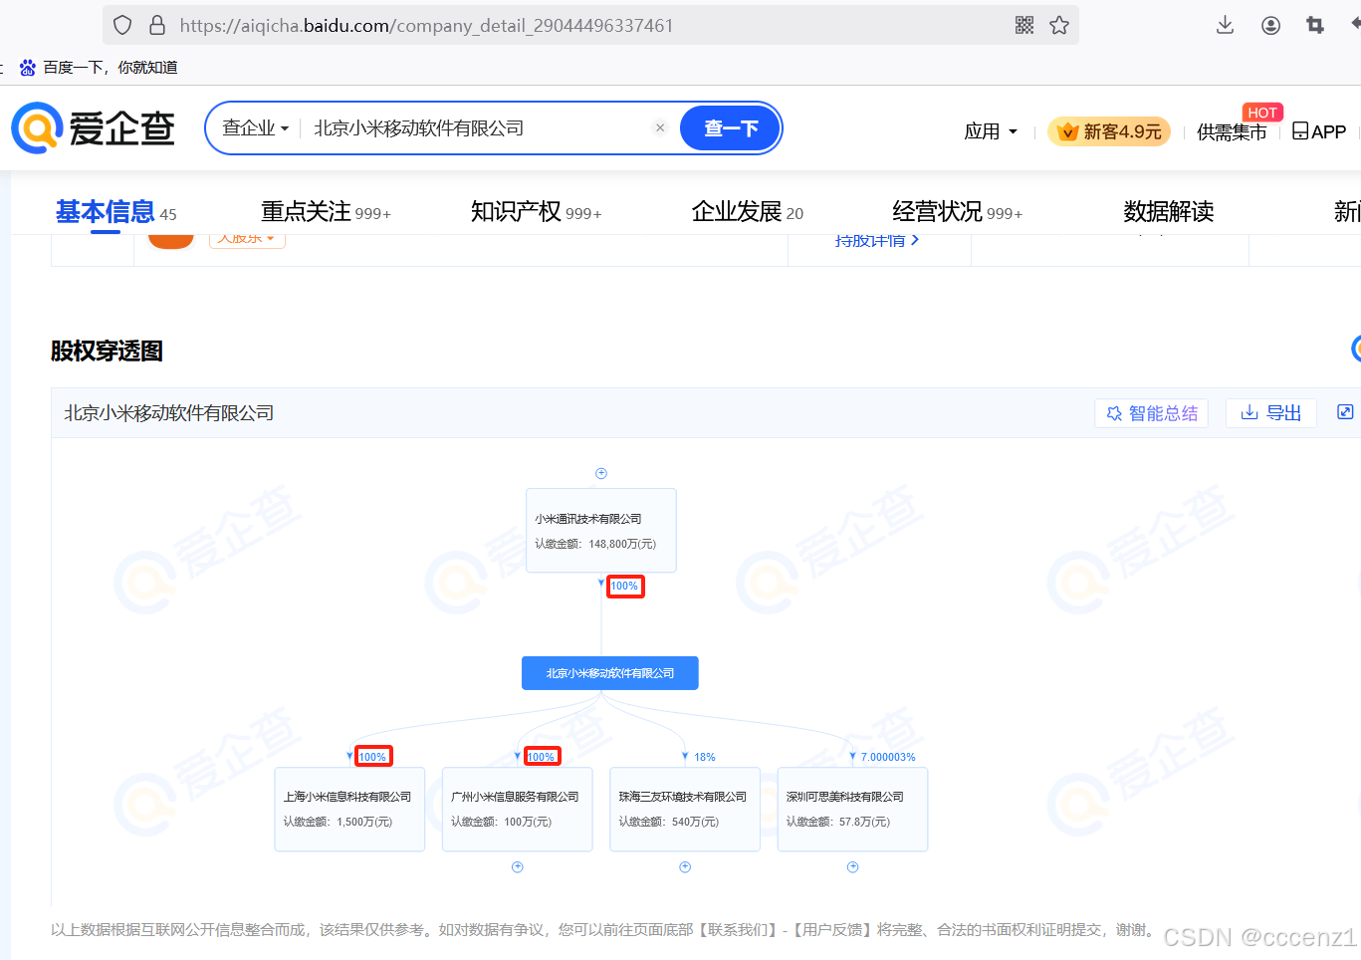1361x960 pixels.
Task: Click the 导出 export button
Action: tap(1271, 413)
